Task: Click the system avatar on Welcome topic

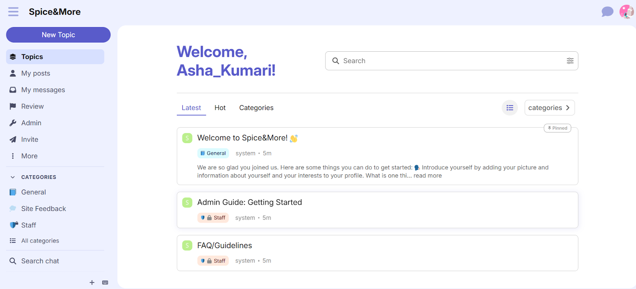Action: tap(187, 138)
